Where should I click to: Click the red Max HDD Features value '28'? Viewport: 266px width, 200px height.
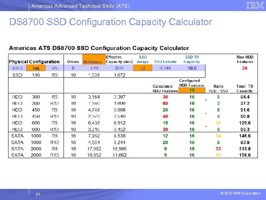click(x=245, y=68)
